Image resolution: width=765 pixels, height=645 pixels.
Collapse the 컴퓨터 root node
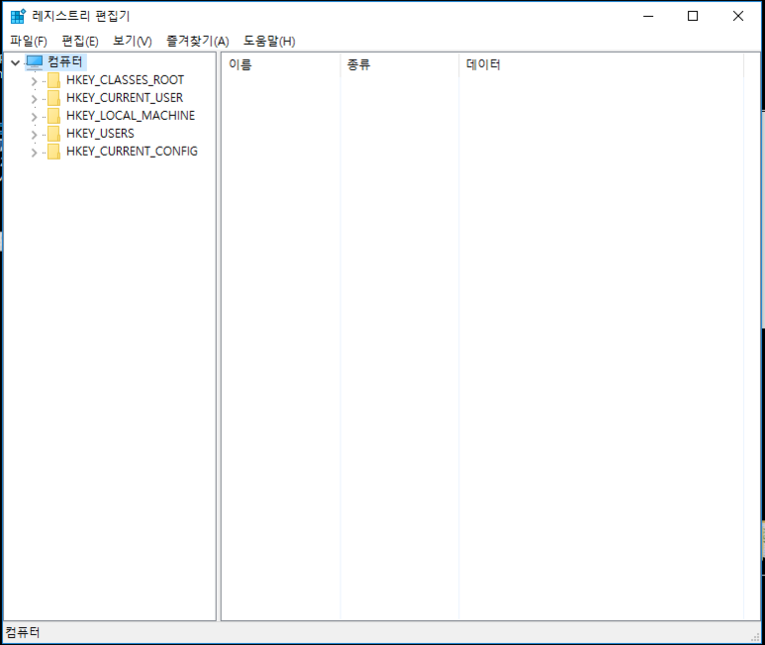pyautogui.click(x=15, y=62)
